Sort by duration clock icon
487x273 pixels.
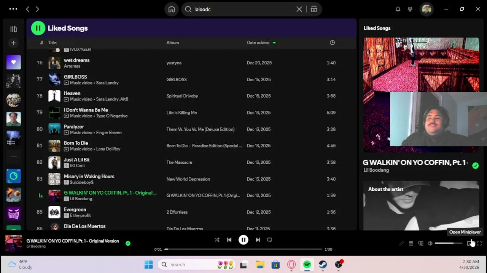pyautogui.click(x=332, y=42)
